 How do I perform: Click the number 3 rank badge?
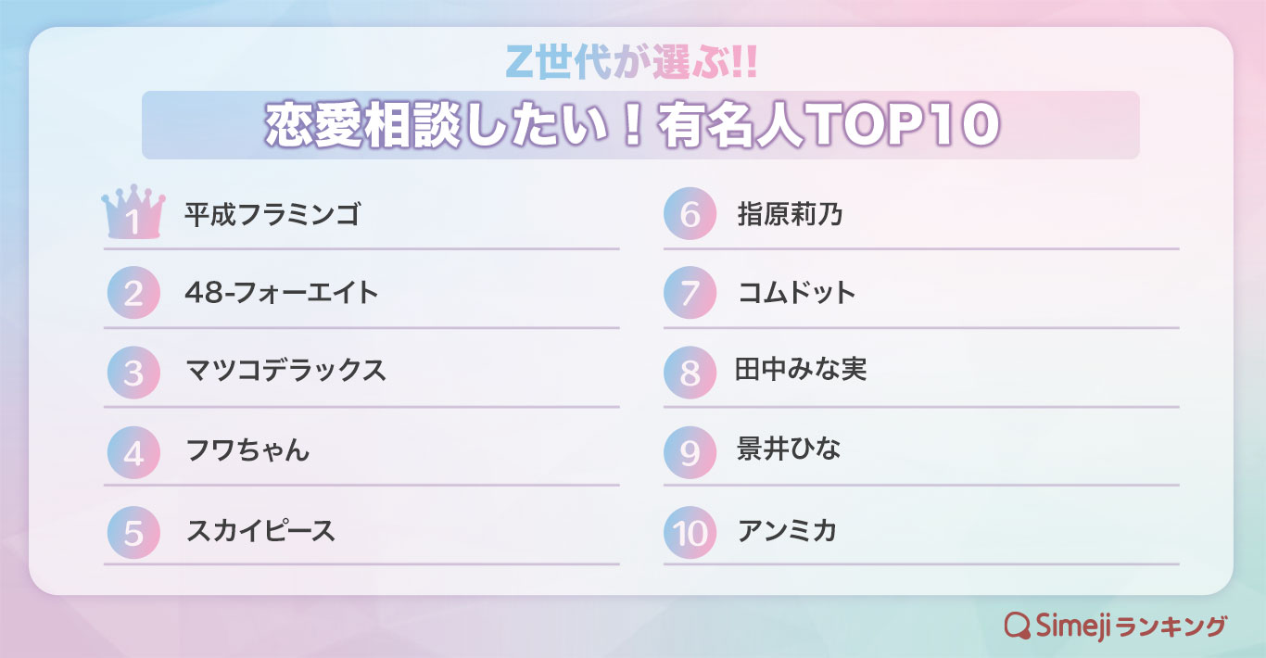(x=133, y=373)
